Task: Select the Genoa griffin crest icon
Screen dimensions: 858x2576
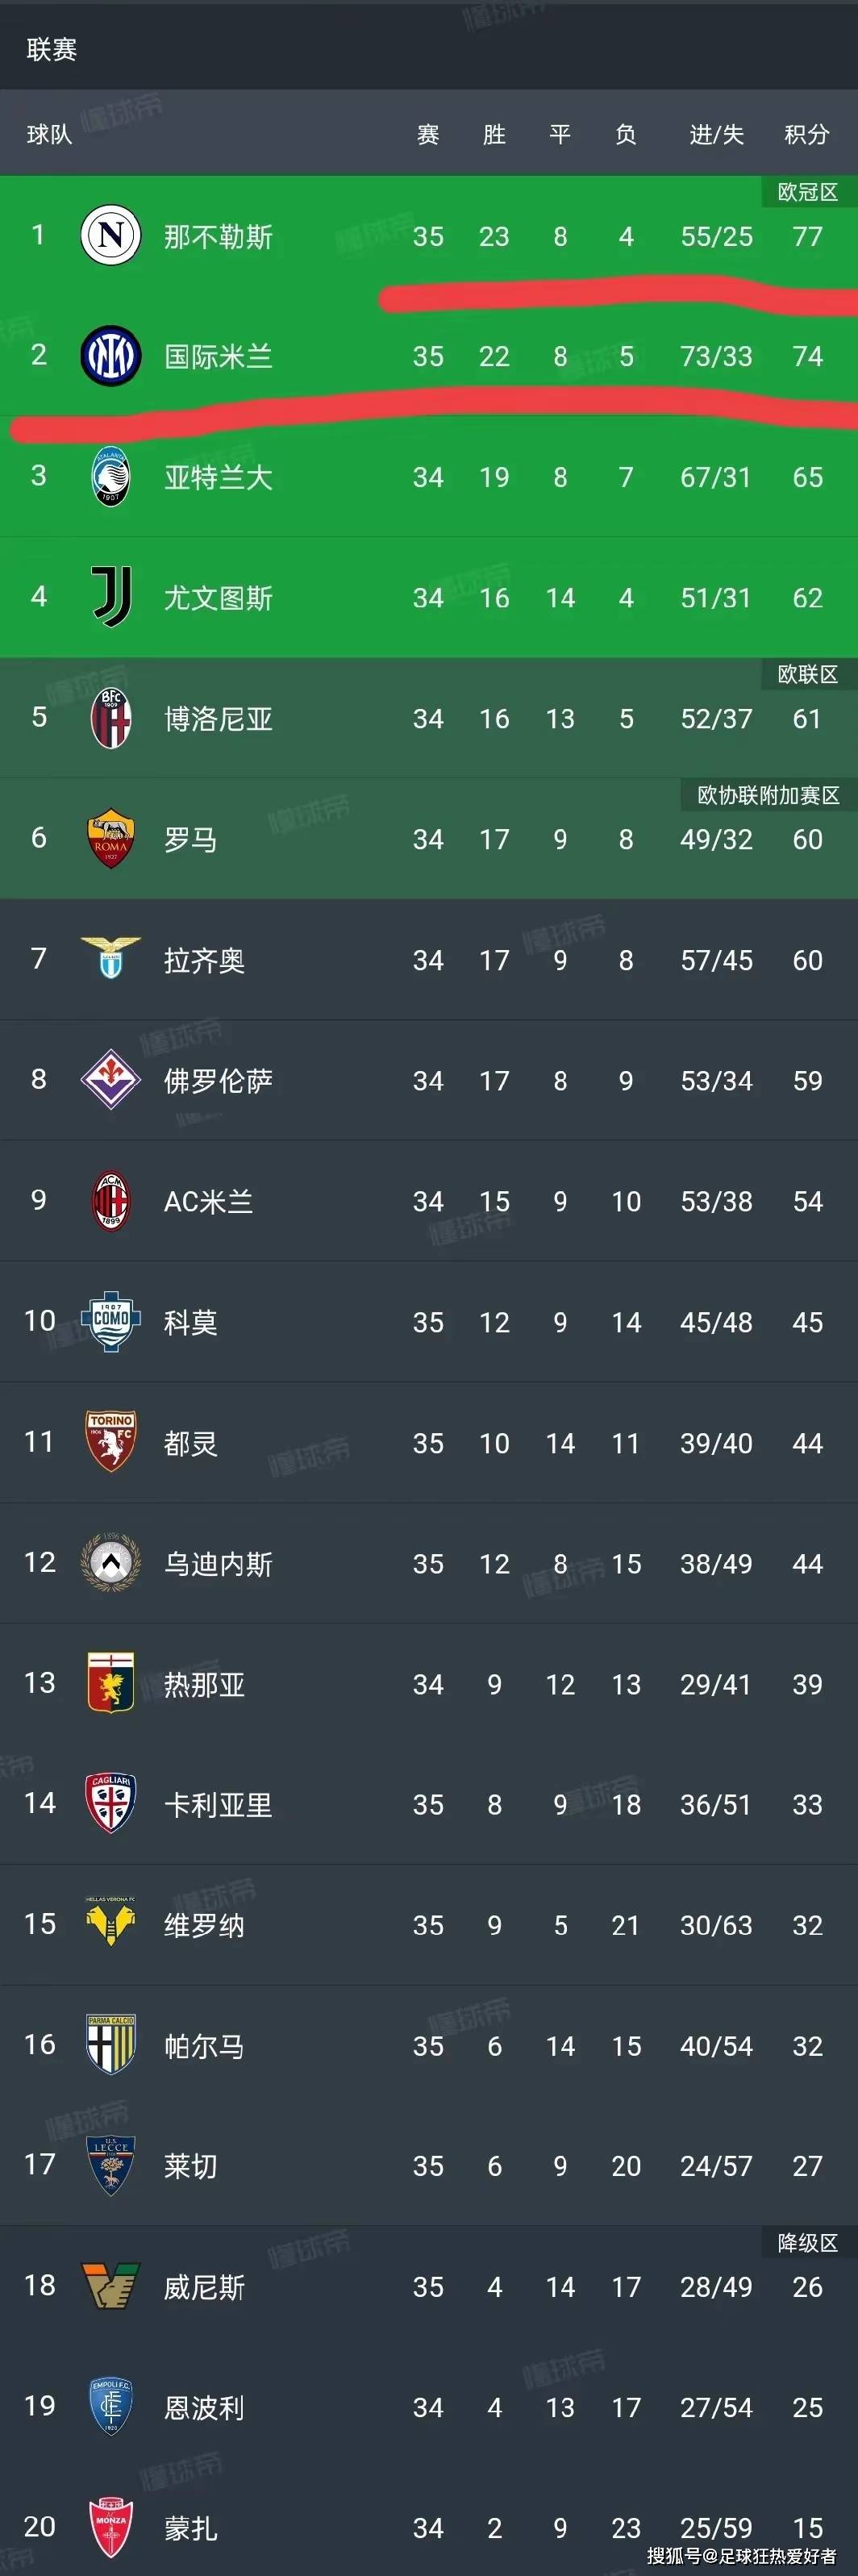Action: click(111, 1683)
